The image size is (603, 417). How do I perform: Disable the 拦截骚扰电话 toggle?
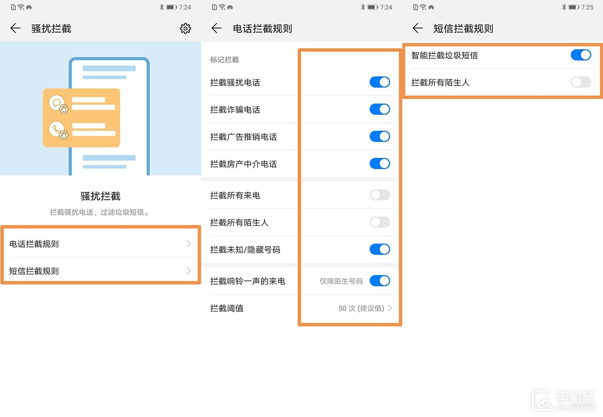[379, 82]
